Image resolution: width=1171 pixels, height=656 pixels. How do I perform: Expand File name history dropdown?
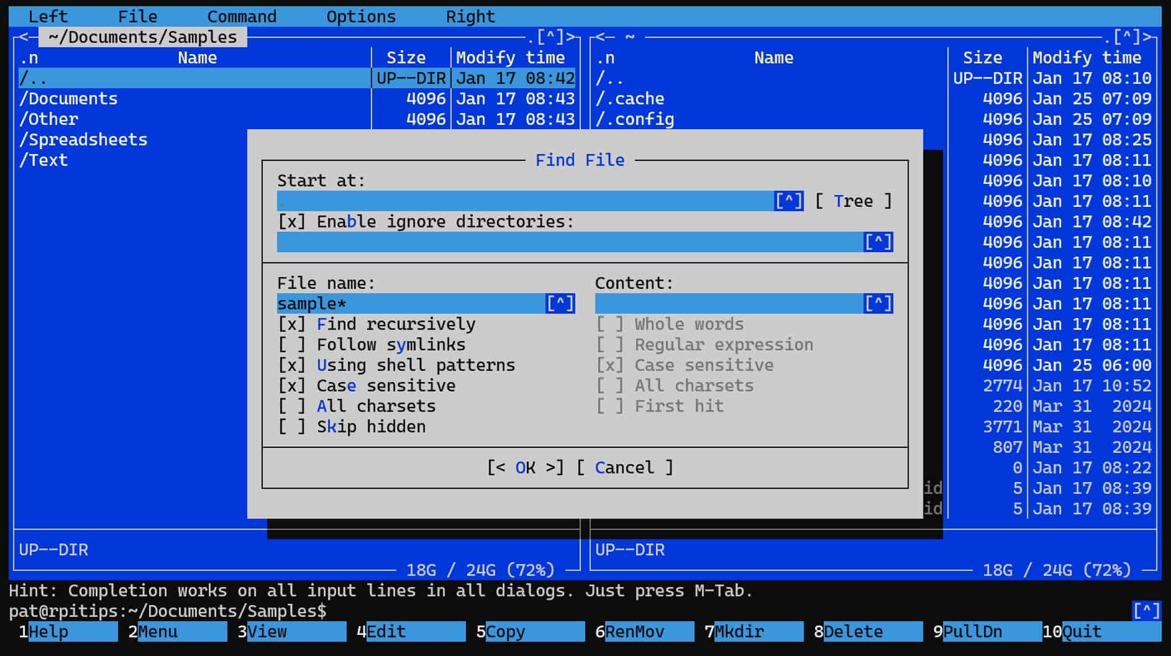coord(560,304)
